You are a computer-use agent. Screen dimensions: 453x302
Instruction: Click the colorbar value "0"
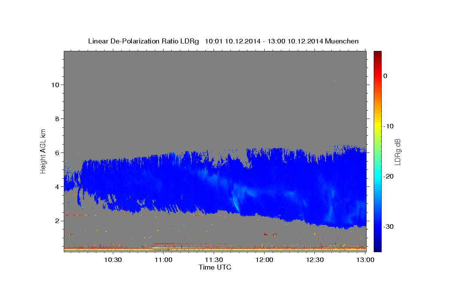pyautogui.click(x=385, y=76)
